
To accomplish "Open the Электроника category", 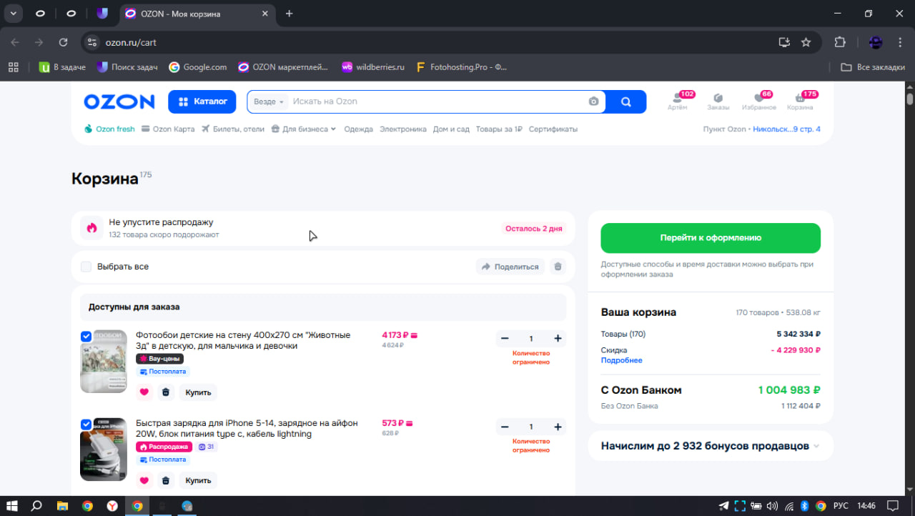I will 403,129.
